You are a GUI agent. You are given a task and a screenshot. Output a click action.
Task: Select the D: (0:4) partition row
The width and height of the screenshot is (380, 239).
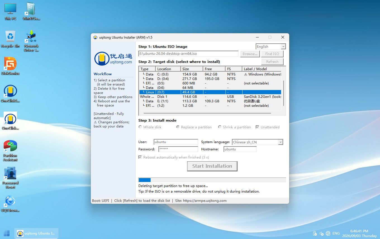210,79
